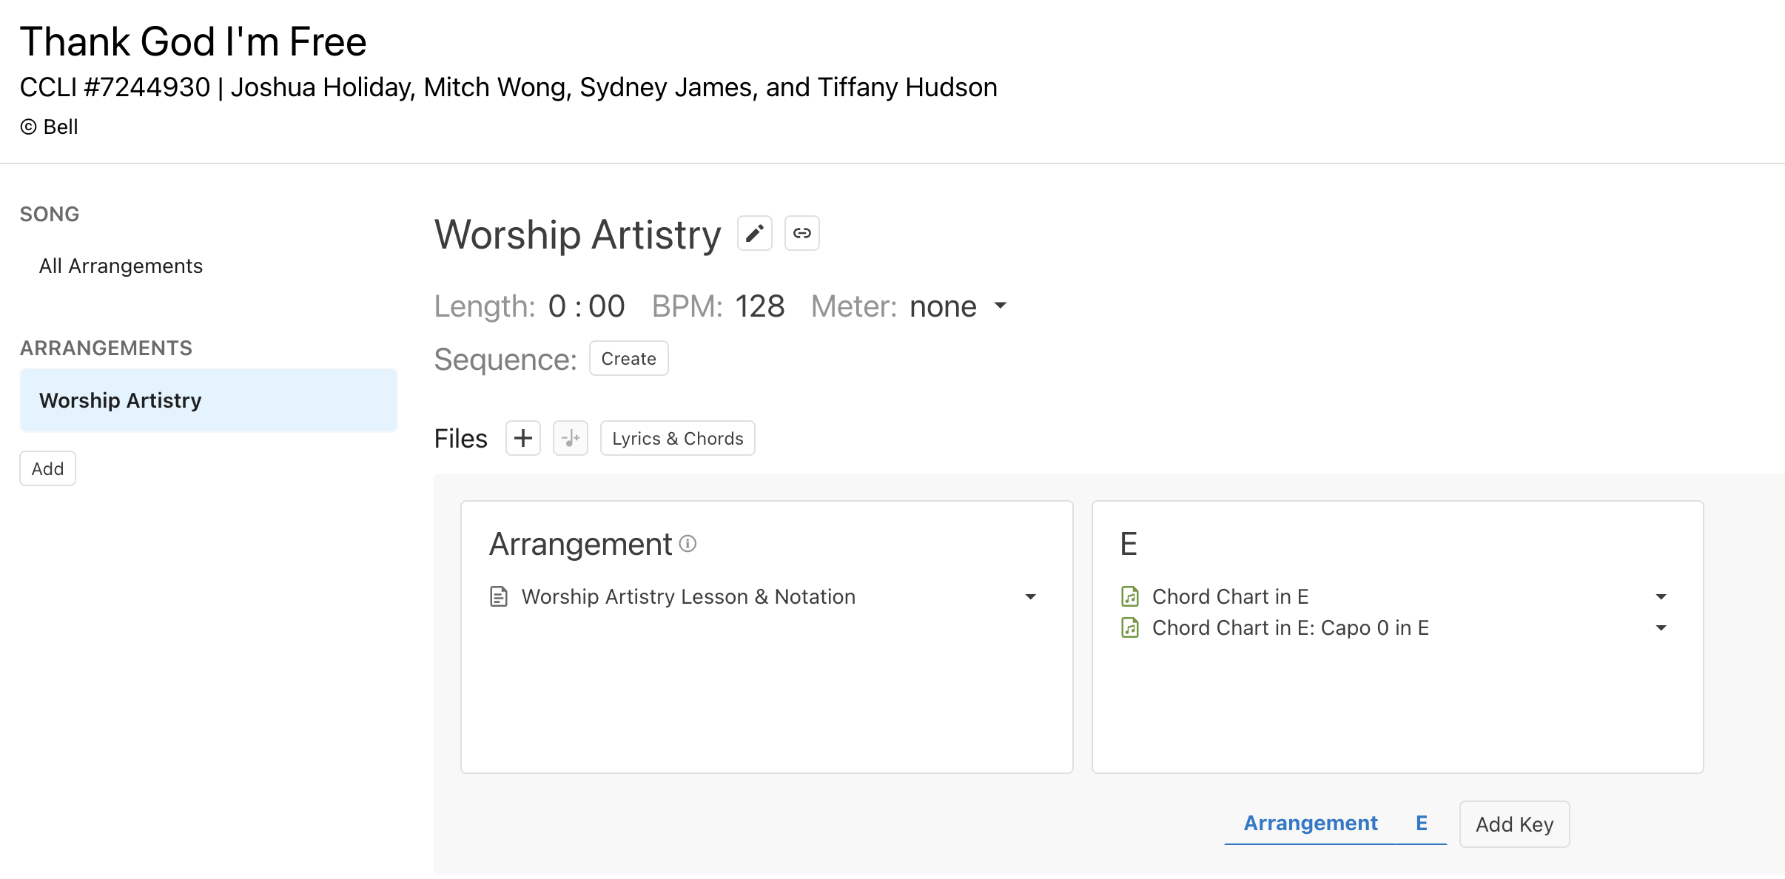Click the info icon beside Arrangement heading
The width and height of the screenshot is (1785, 879).
tap(688, 544)
